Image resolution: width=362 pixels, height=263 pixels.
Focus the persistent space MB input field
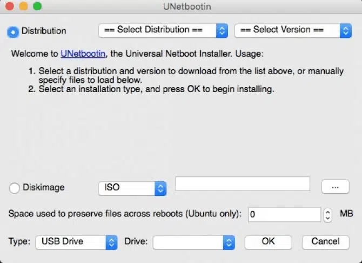tap(284, 214)
